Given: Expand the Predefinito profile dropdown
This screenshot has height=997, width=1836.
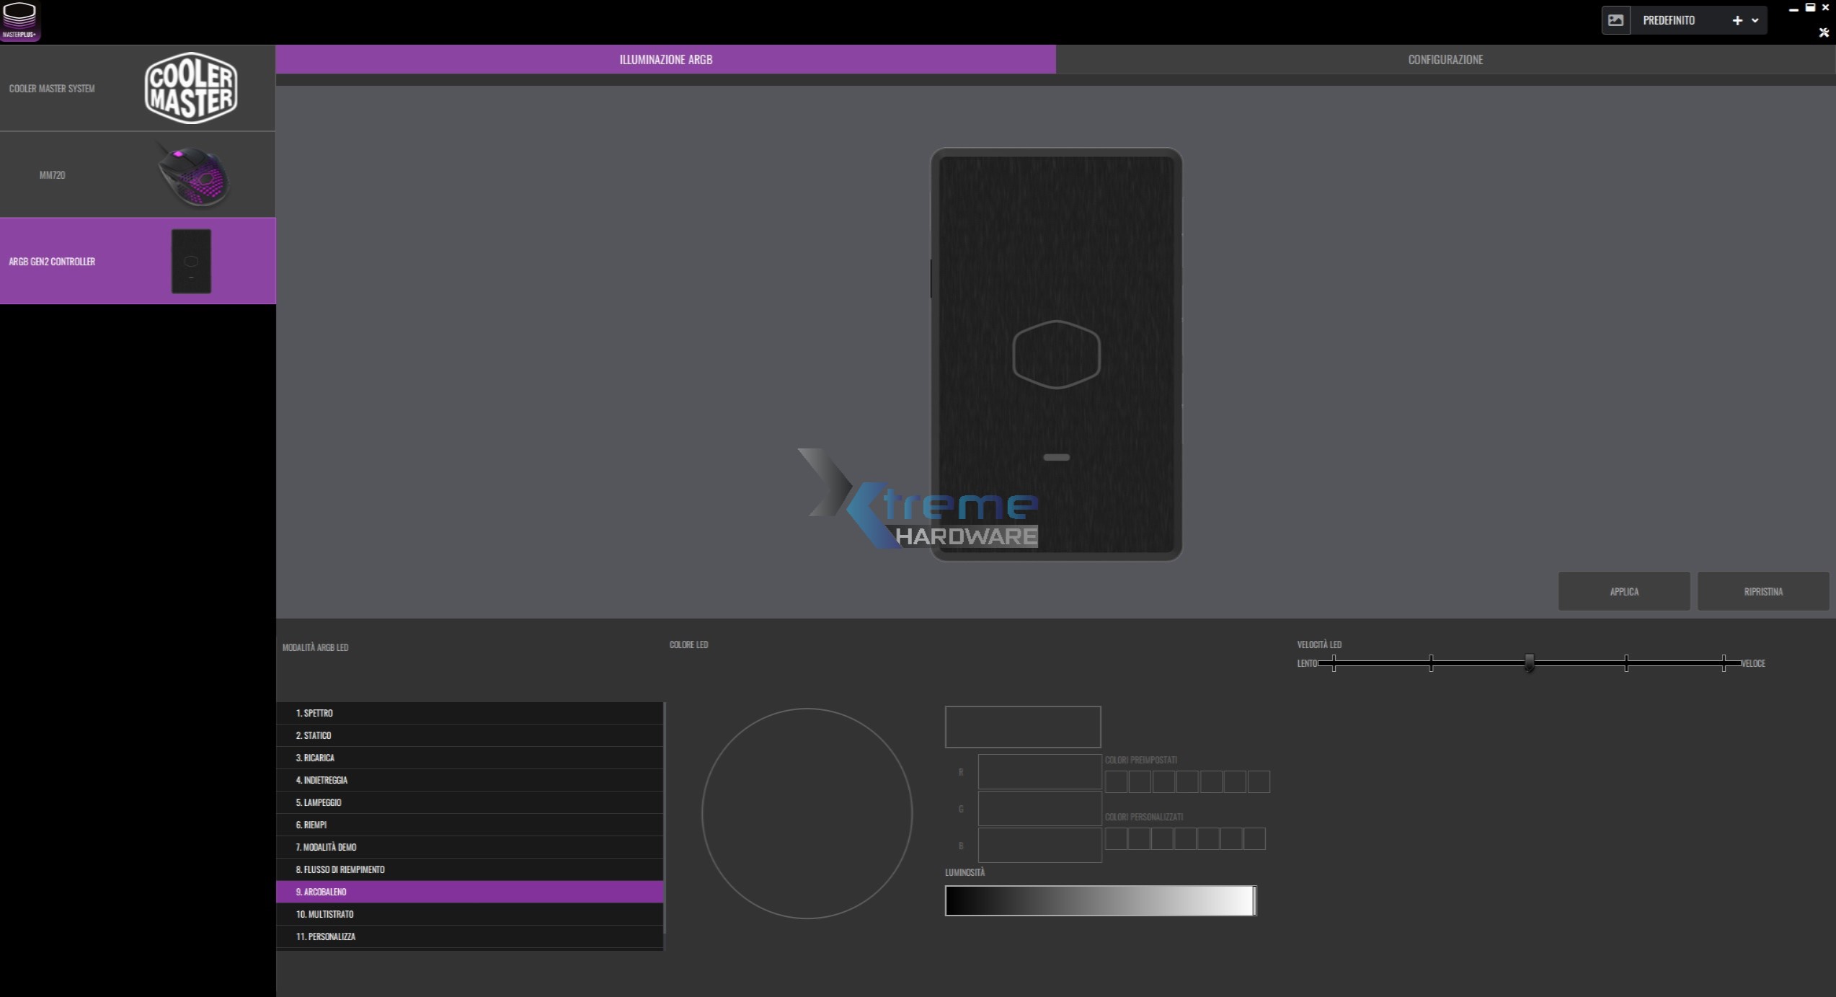Looking at the screenshot, I should coord(1755,20).
